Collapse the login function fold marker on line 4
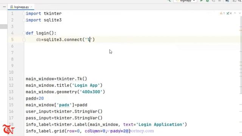 [x=24, y=33]
